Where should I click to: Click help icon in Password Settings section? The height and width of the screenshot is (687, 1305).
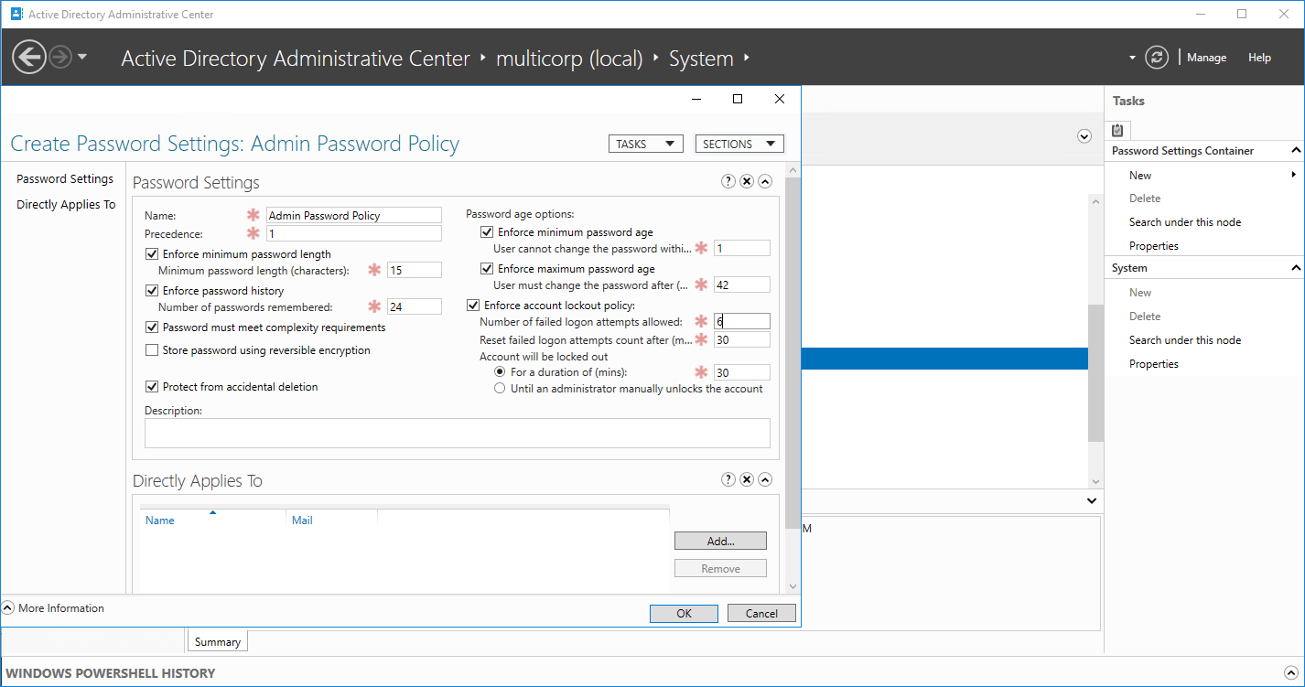728,182
